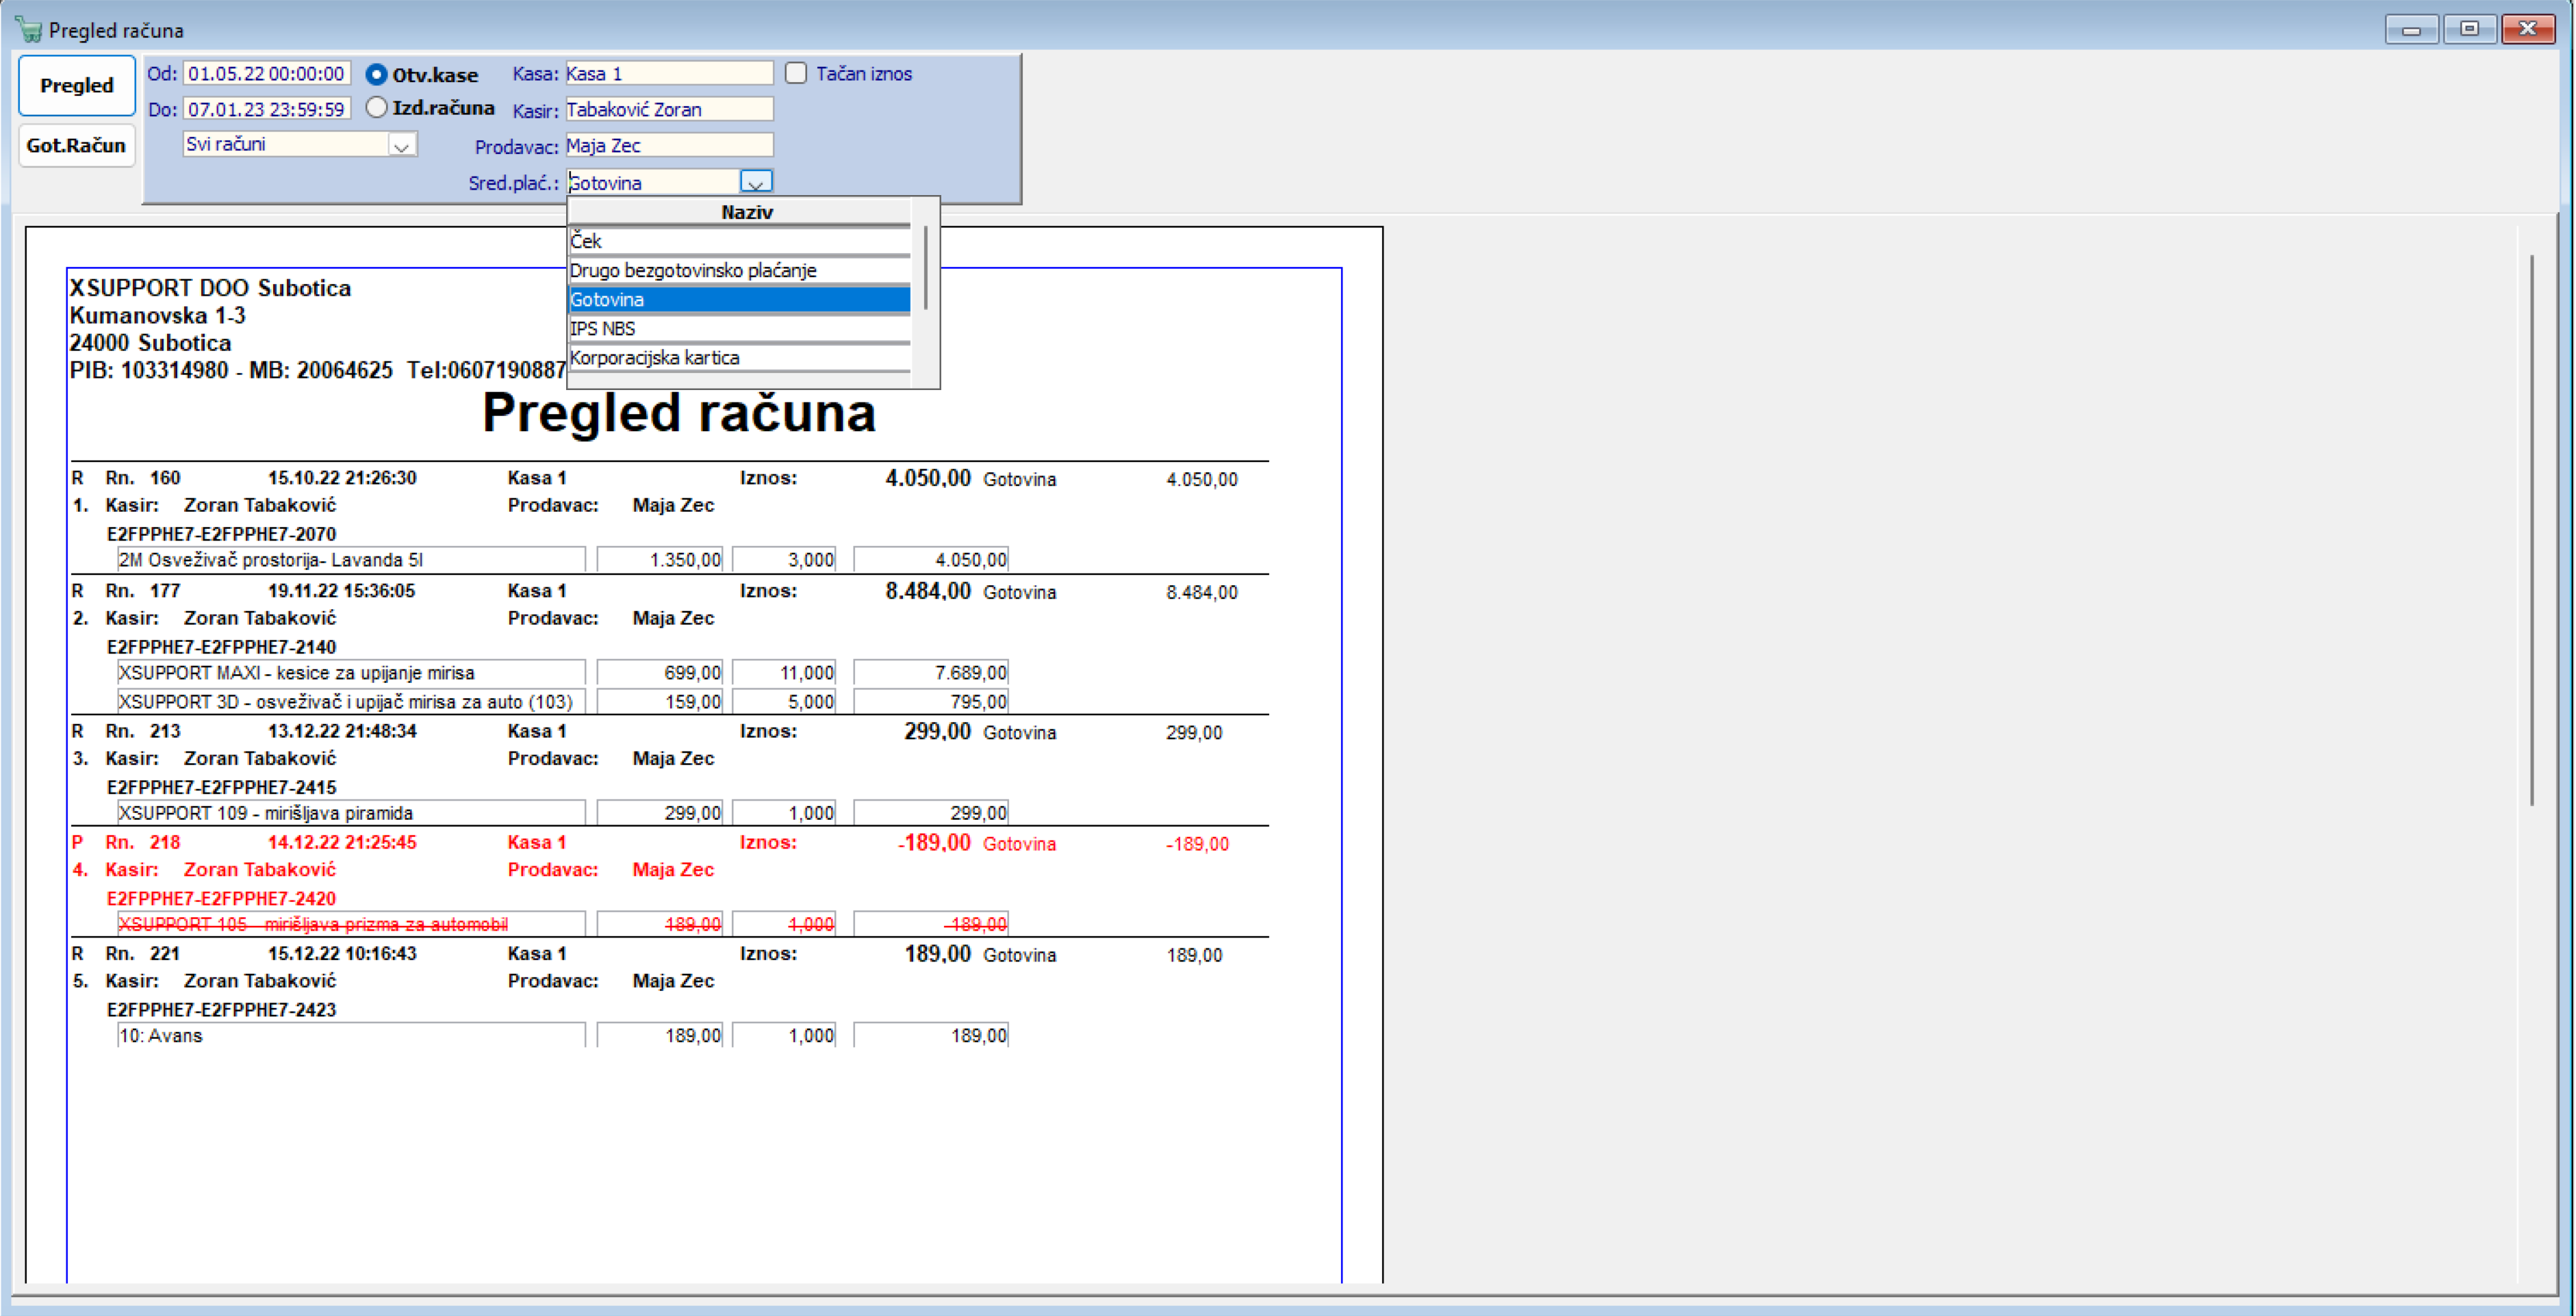Enable the Tačan iznos checkbox
Screen dimensions: 2576x1316
(796, 73)
